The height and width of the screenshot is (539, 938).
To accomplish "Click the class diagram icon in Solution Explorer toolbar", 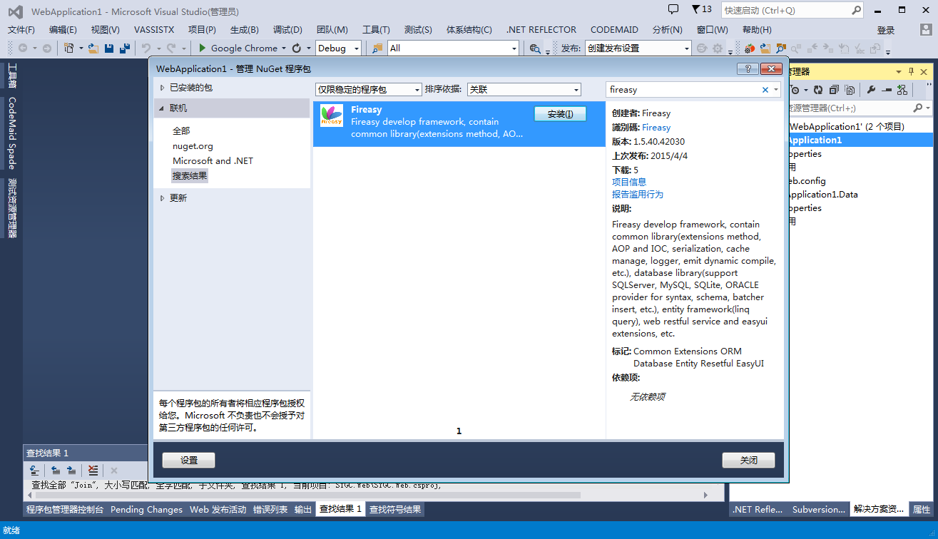I will click(902, 90).
